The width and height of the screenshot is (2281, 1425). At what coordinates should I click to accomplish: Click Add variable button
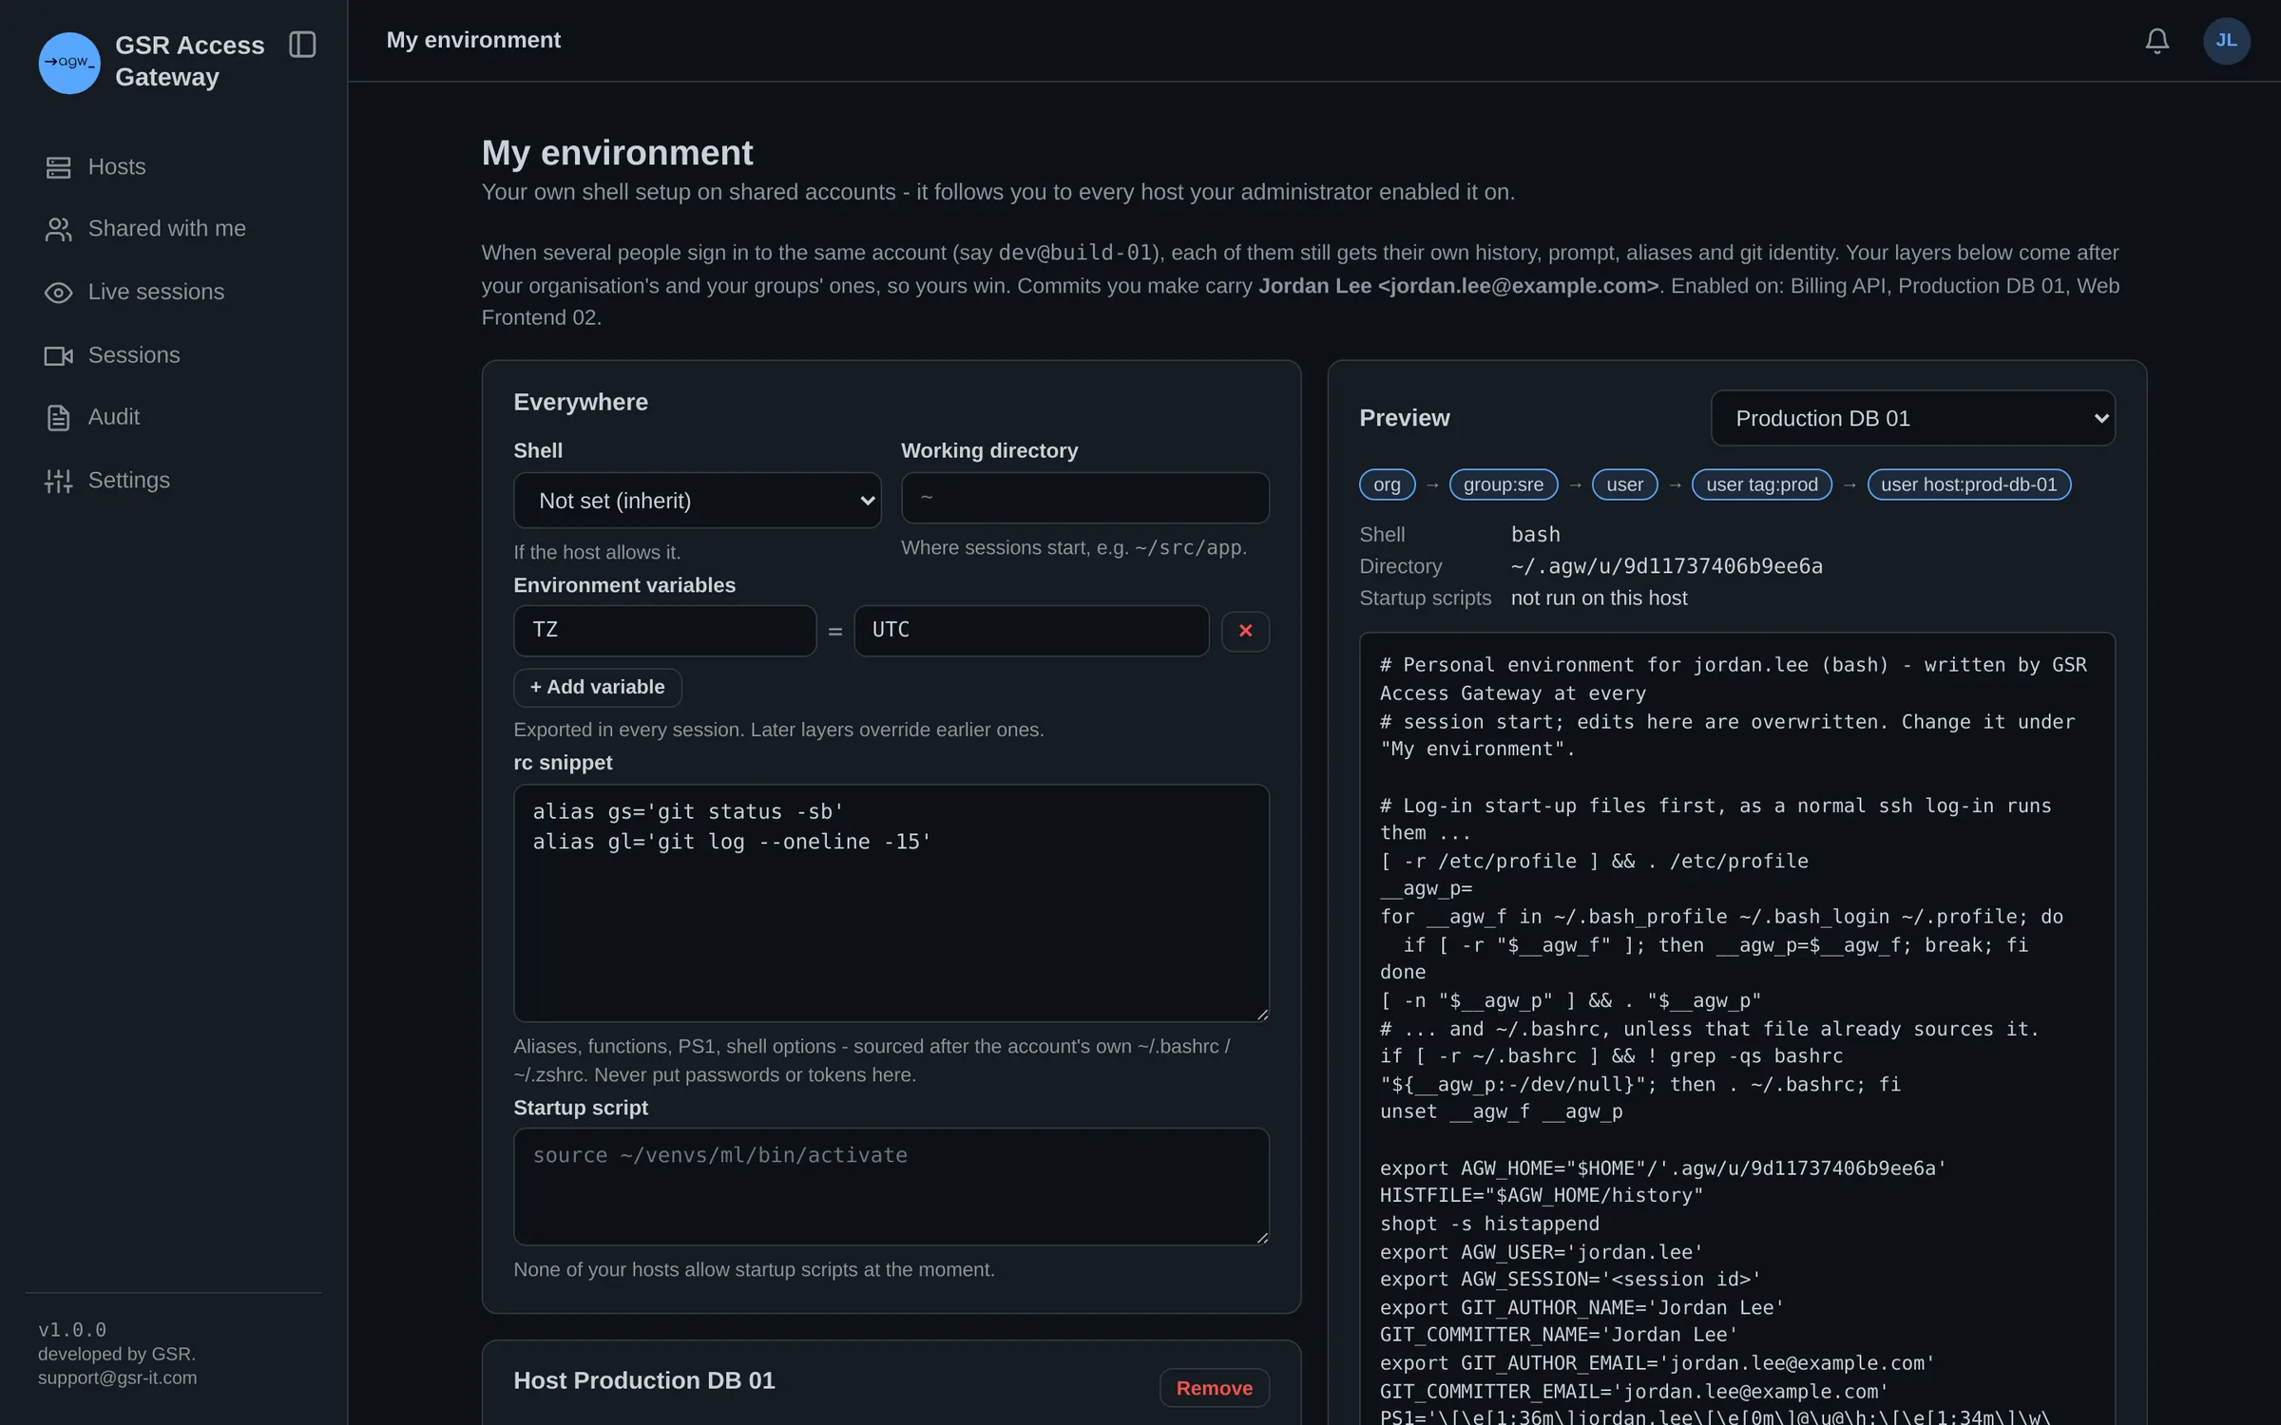(x=597, y=687)
